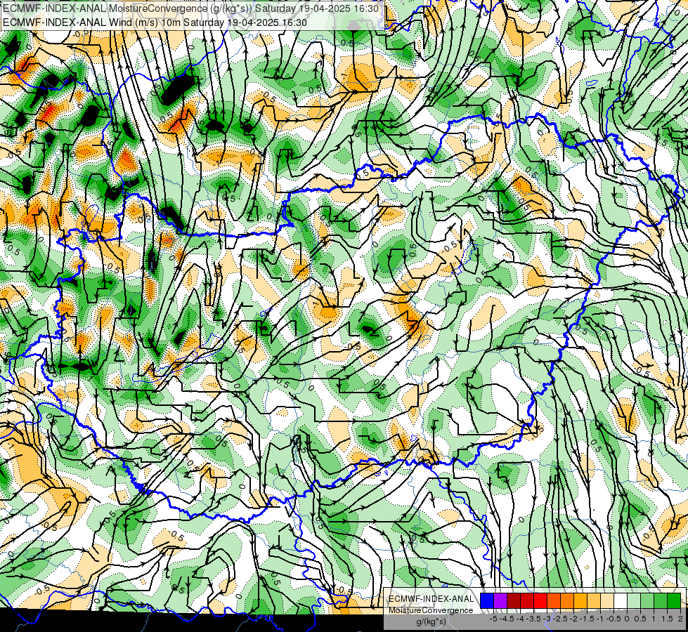
Task: Click the Wind (m/s) 10m title line
Action: (x=155, y=22)
